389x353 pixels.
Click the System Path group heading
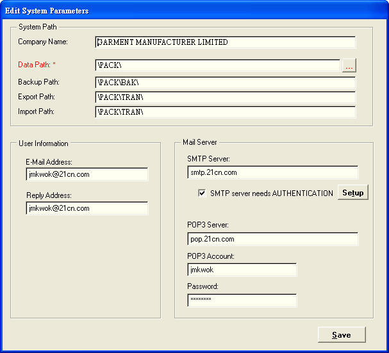click(38, 27)
